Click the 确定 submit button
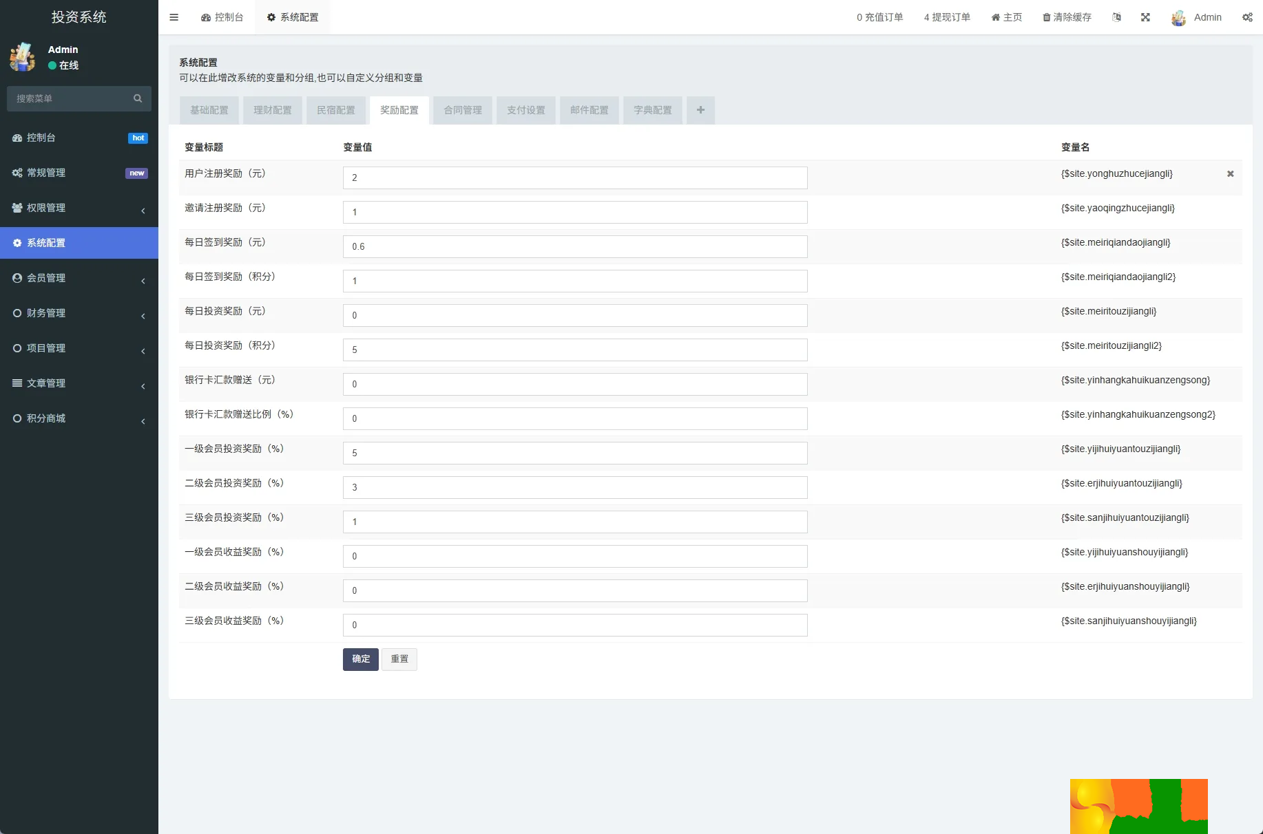This screenshot has width=1263, height=834. coord(361,659)
